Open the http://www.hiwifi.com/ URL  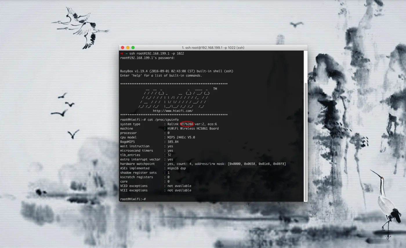[173, 111]
